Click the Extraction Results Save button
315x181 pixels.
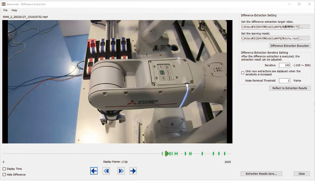coord(261,174)
